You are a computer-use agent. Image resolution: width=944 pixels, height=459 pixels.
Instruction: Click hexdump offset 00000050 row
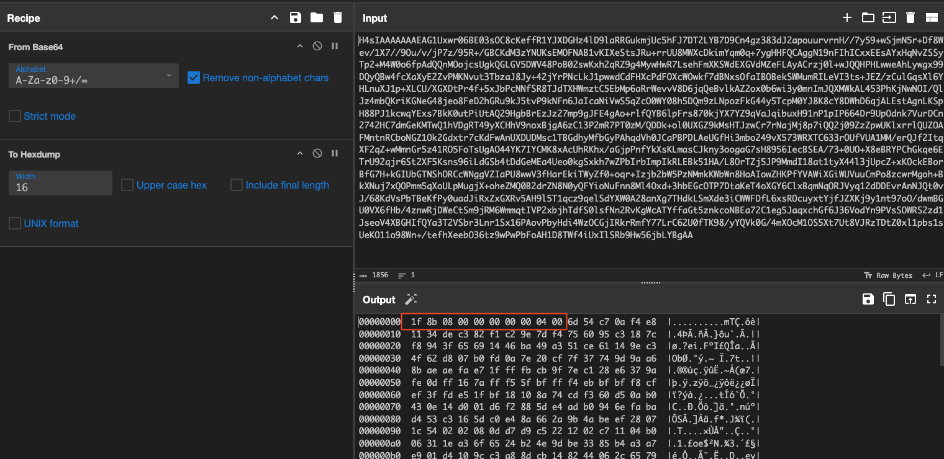(x=560, y=384)
